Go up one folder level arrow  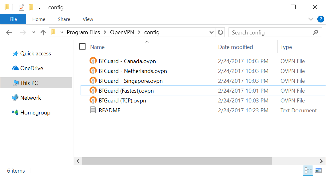(43, 32)
